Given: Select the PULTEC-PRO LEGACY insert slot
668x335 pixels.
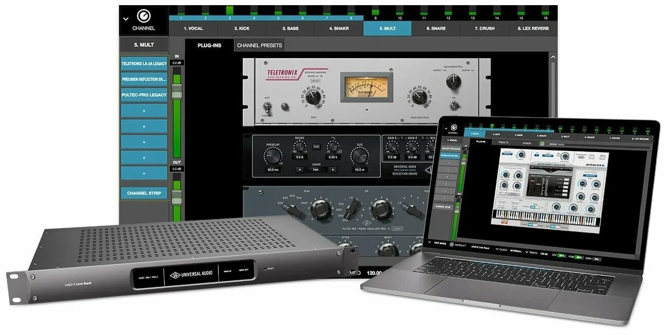Looking at the screenshot, I should click(144, 95).
